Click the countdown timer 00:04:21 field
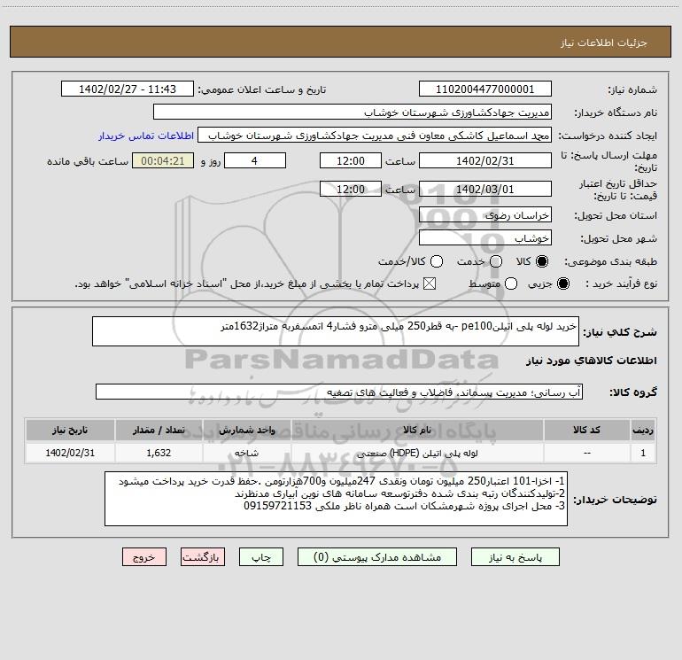 pos(163,160)
